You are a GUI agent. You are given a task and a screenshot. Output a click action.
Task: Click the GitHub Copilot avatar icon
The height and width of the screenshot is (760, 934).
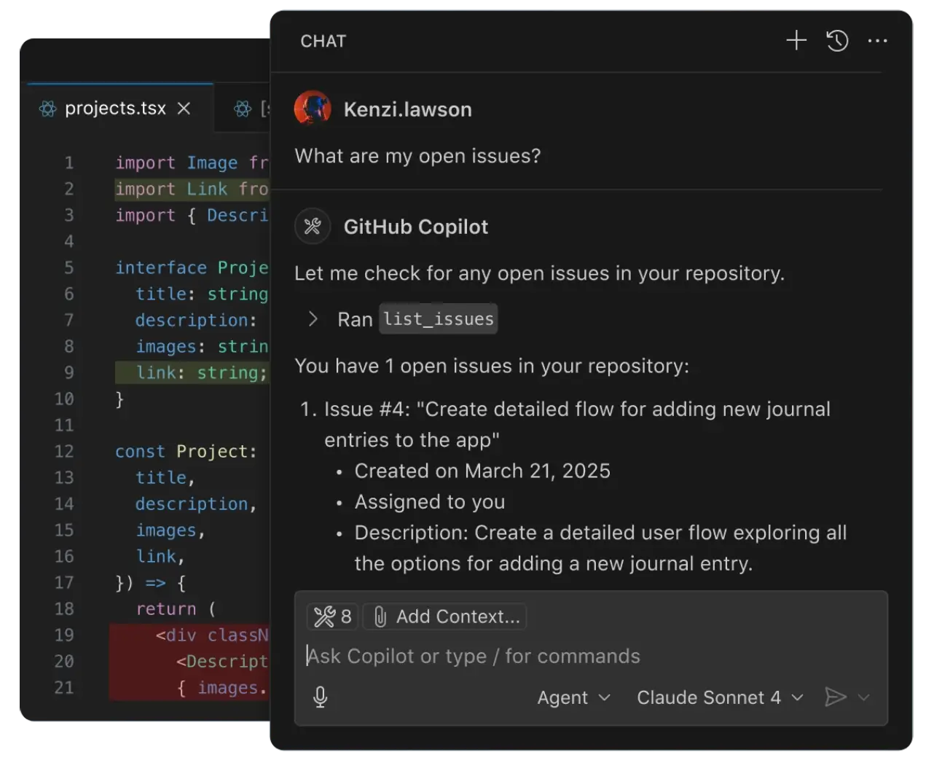tap(313, 227)
